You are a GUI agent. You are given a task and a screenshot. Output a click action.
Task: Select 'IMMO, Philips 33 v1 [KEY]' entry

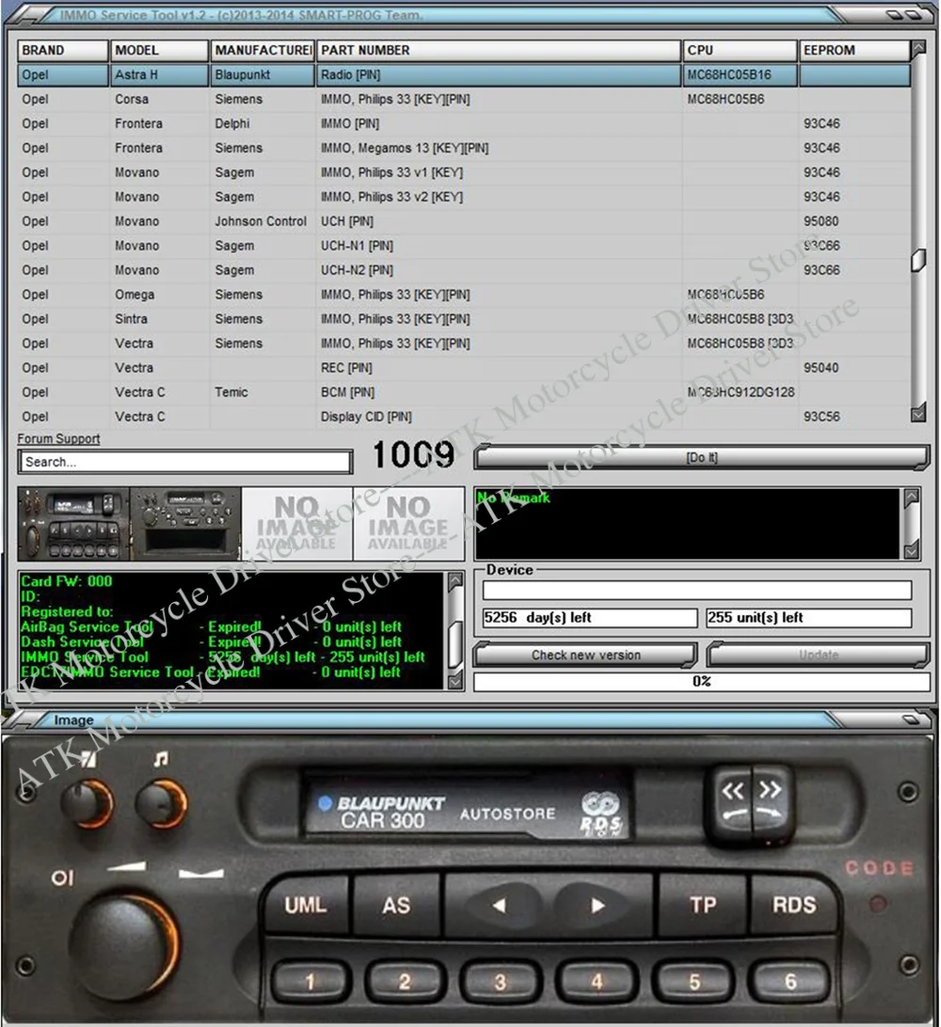(391, 172)
